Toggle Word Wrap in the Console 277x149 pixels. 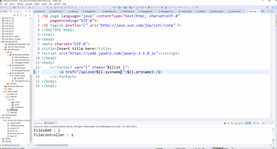[x=243, y=123]
